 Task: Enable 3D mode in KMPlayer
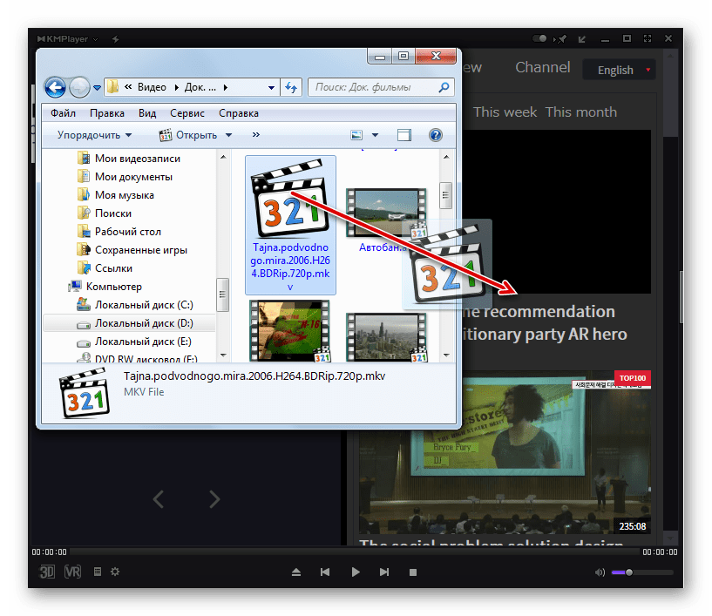[x=47, y=572]
